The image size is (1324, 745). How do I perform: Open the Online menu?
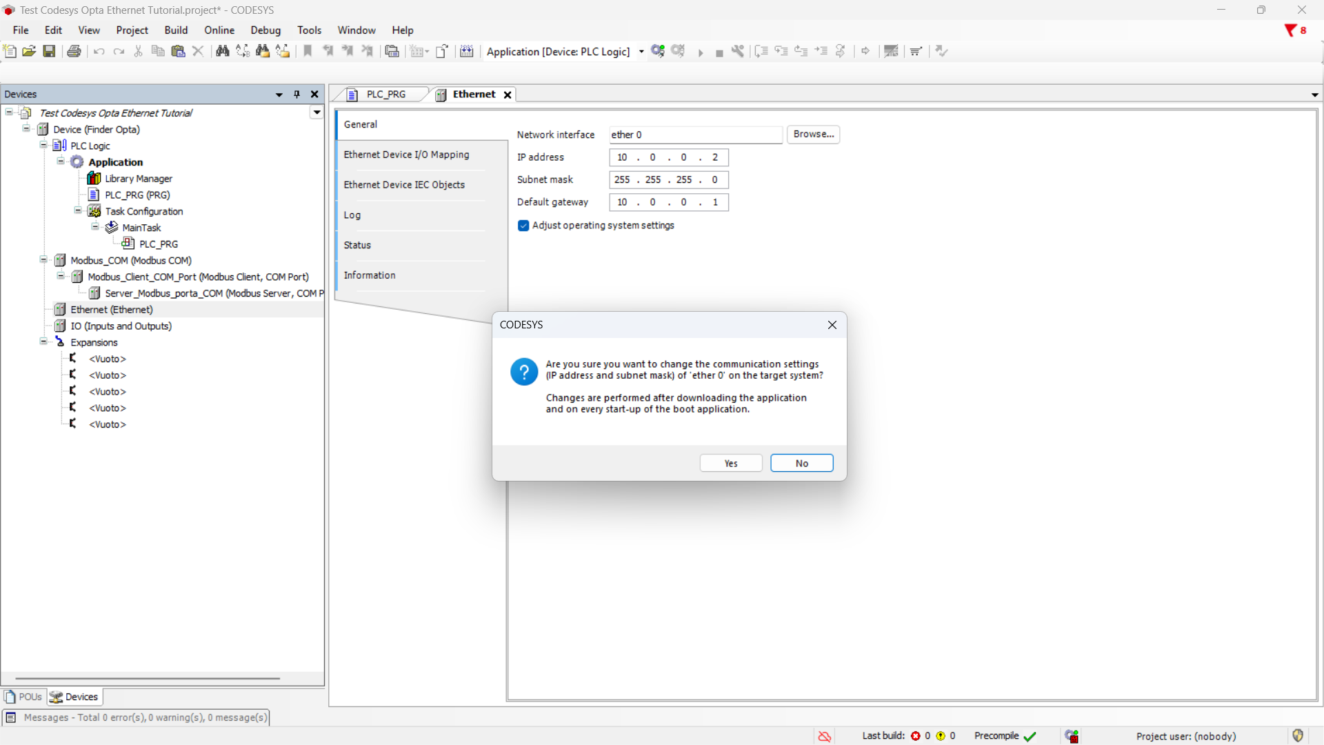tap(219, 30)
